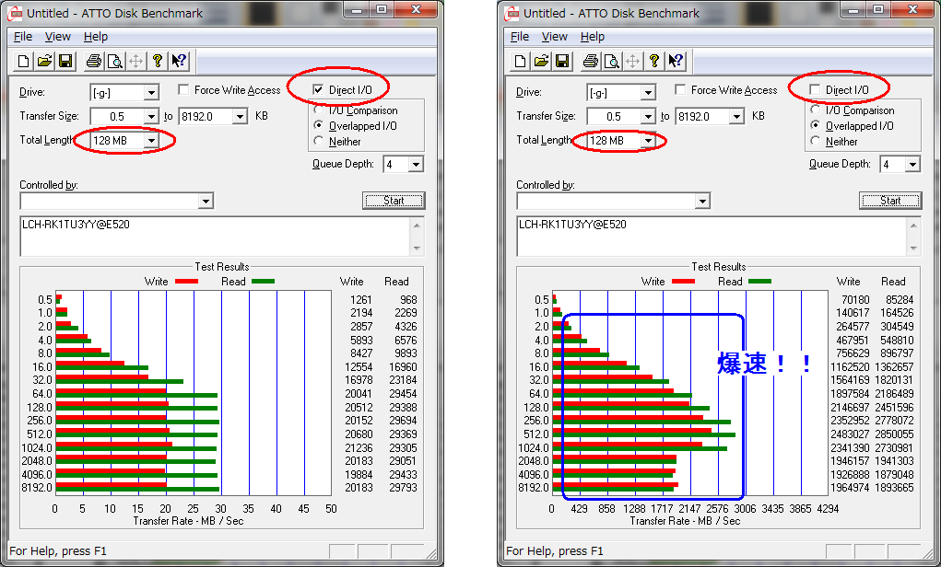
Task: Click the New file icon in left window
Action: [22, 62]
